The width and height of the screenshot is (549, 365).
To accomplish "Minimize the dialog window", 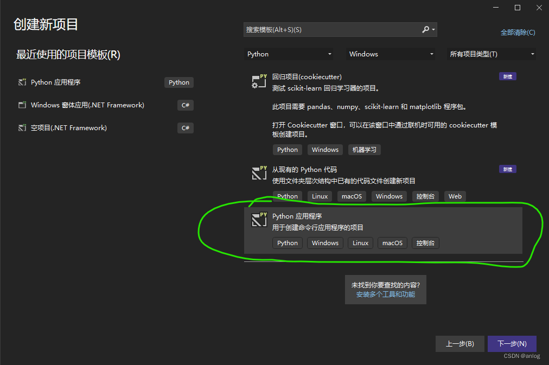I will [x=496, y=8].
